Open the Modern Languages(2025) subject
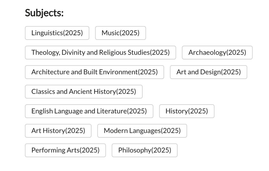This screenshot has width=269, height=171. pos(142,131)
